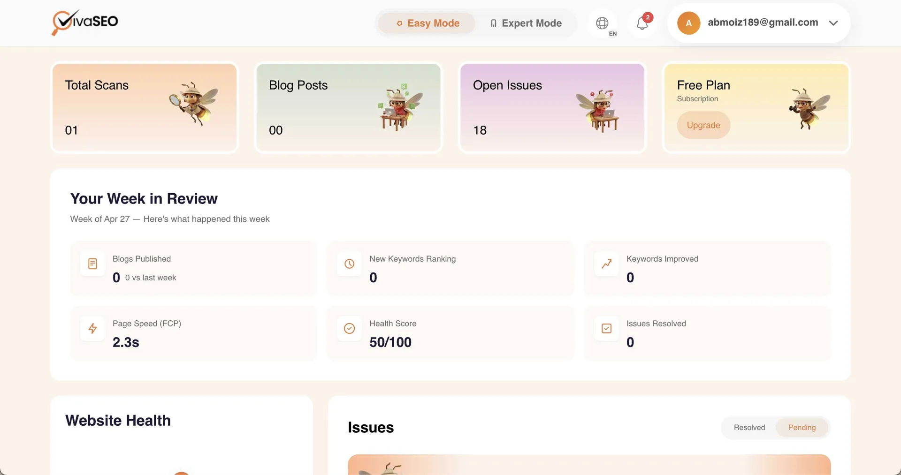The image size is (901, 475).
Task: Open the Blog Posts card
Action: click(x=349, y=107)
